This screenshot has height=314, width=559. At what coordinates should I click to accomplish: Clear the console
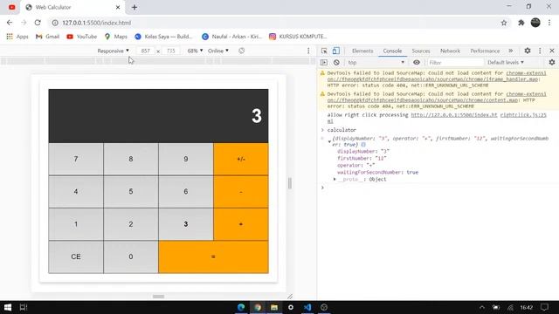point(336,62)
